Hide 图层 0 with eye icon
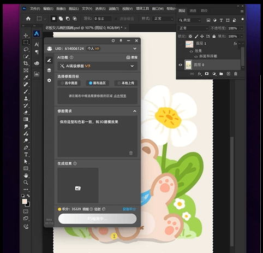The width and height of the screenshot is (263, 253). click(180, 65)
